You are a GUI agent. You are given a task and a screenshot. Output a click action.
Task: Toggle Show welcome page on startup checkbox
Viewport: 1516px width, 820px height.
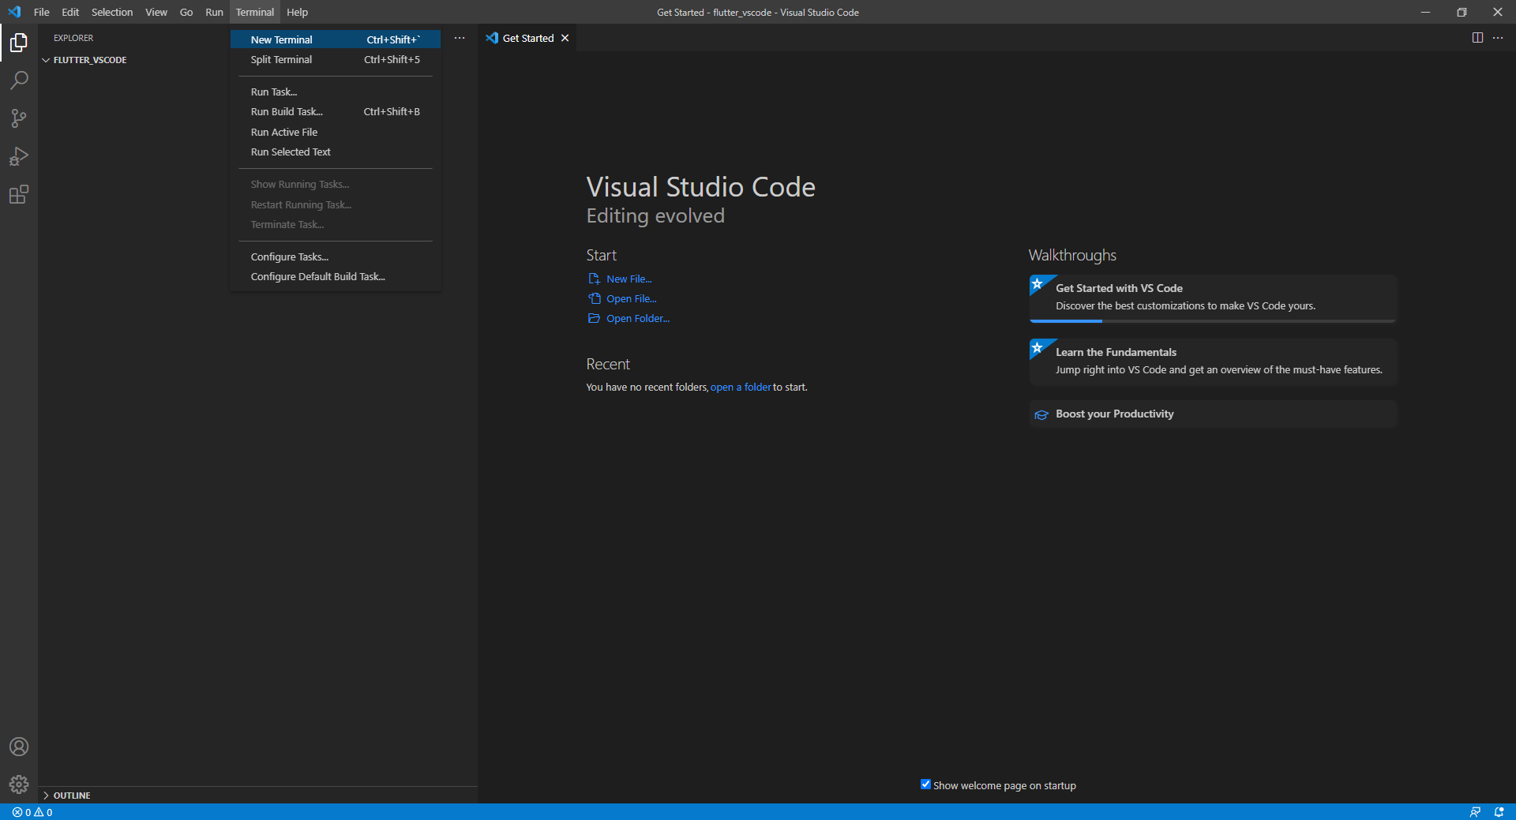[x=925, y=784]
